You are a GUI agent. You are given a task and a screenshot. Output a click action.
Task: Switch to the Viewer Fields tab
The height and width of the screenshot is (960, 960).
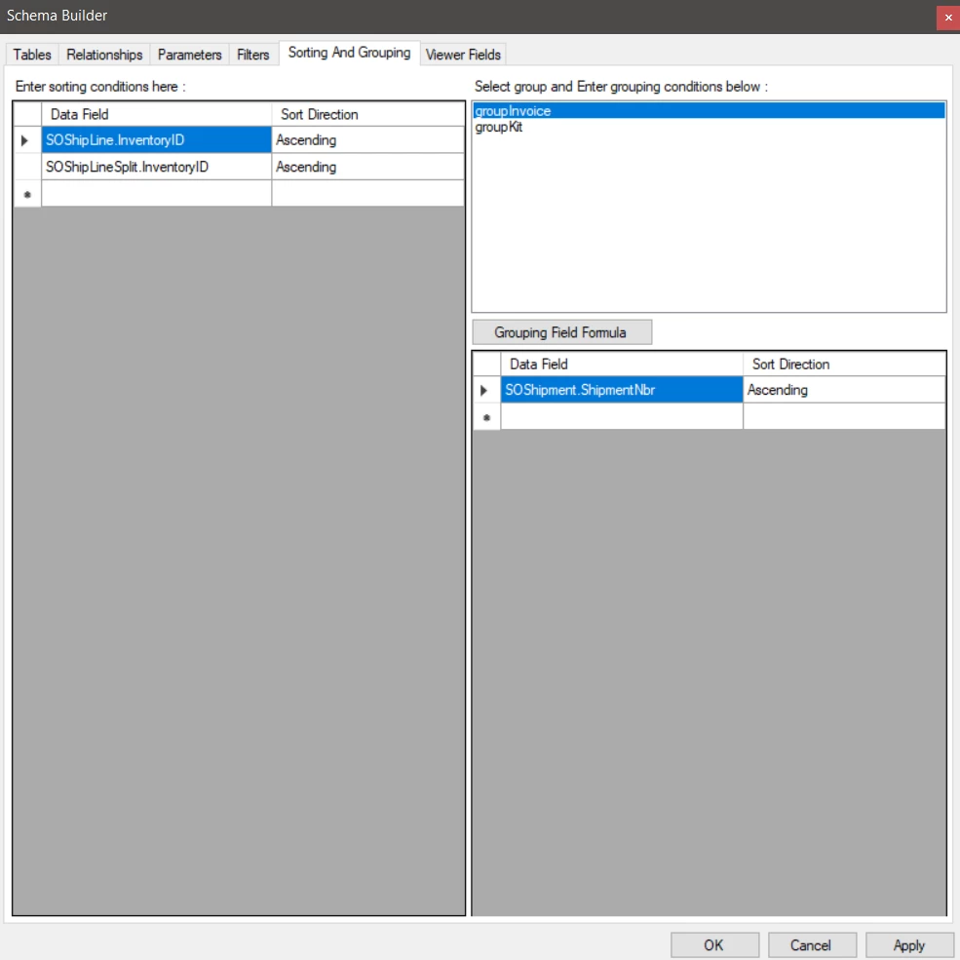tap(463, 55)
